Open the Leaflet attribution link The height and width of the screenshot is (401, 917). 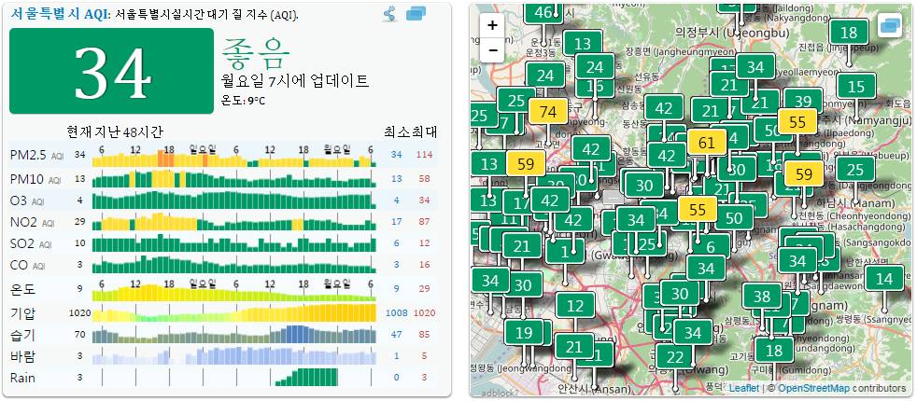(743, 388)
